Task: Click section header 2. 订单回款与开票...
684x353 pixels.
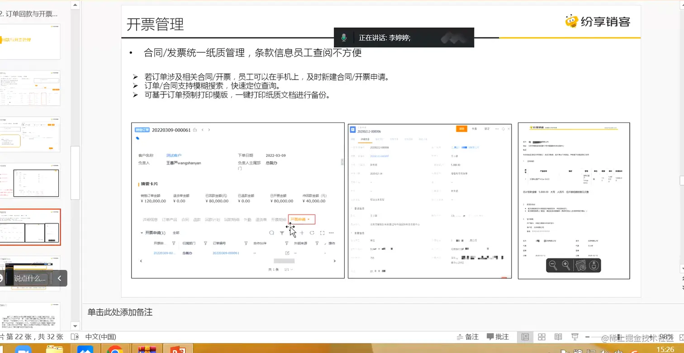Action: click(x=29, y=14)
